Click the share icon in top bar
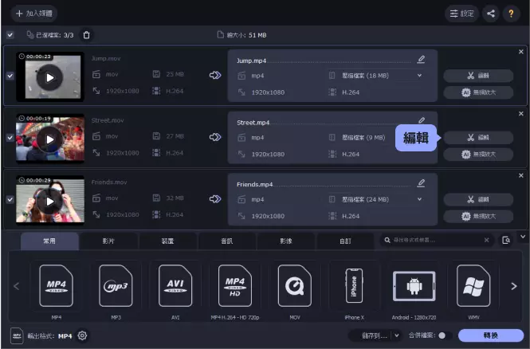Viewport: 530px width, 349px height. point(491,14)
